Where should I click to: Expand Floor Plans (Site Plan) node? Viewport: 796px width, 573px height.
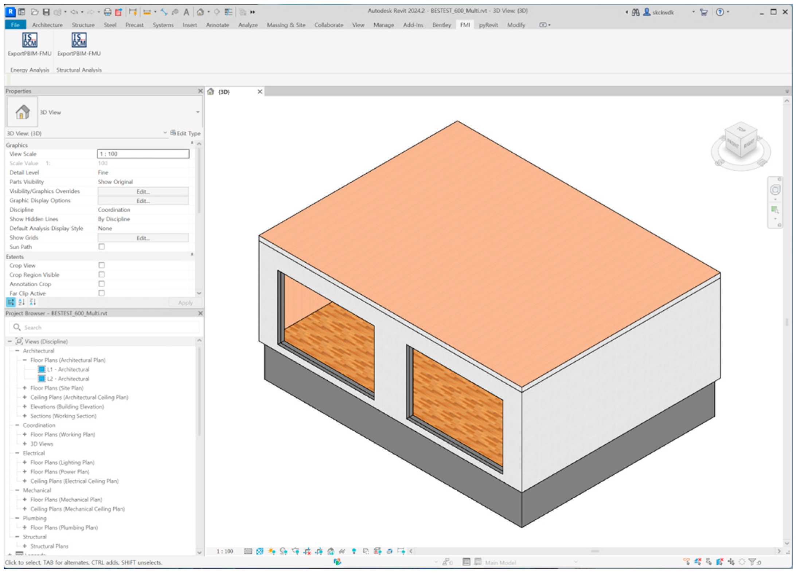pyautogui.click(x=25, y=388)
